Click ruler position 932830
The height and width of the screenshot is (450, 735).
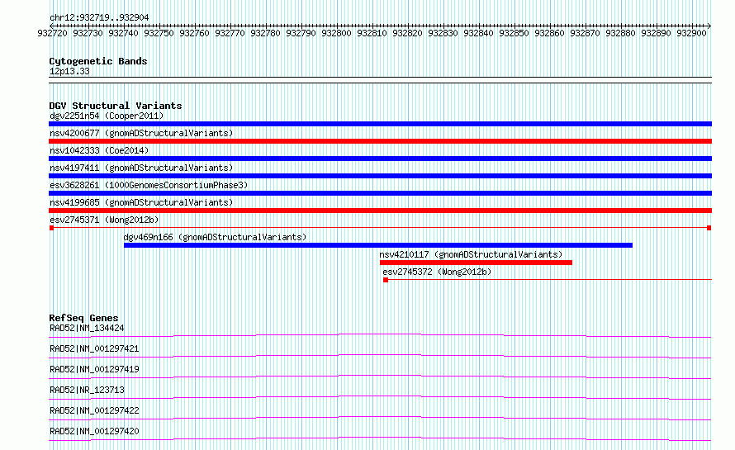443,33
